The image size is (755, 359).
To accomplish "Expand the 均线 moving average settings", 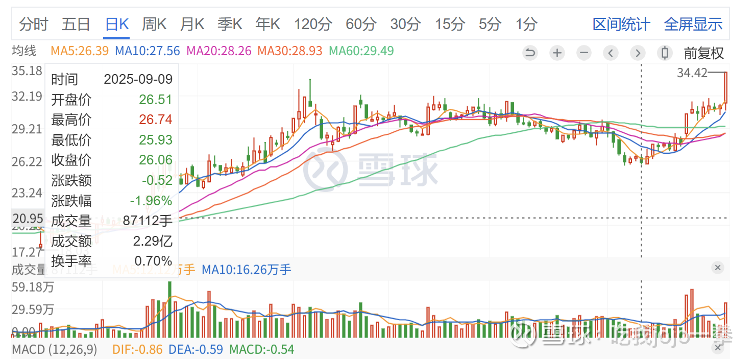I will click(x=25, y=51).
